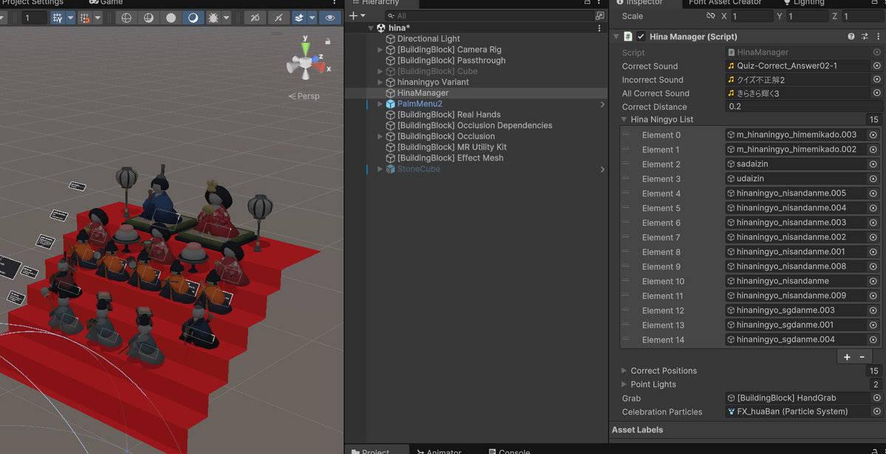Pick object for Element 0 via picker
886x454 pixels.
pos(873,135)
